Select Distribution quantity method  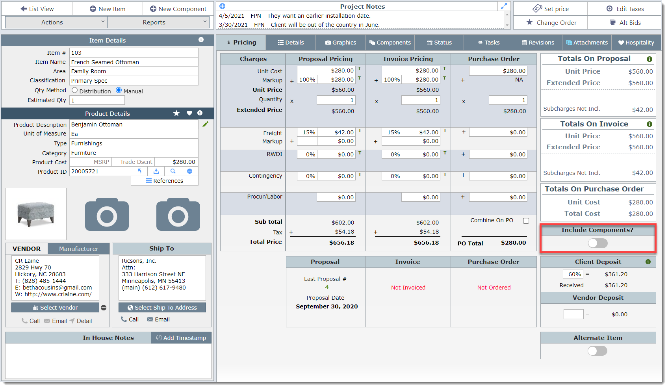pyautogui.click(x=75, y=90)
